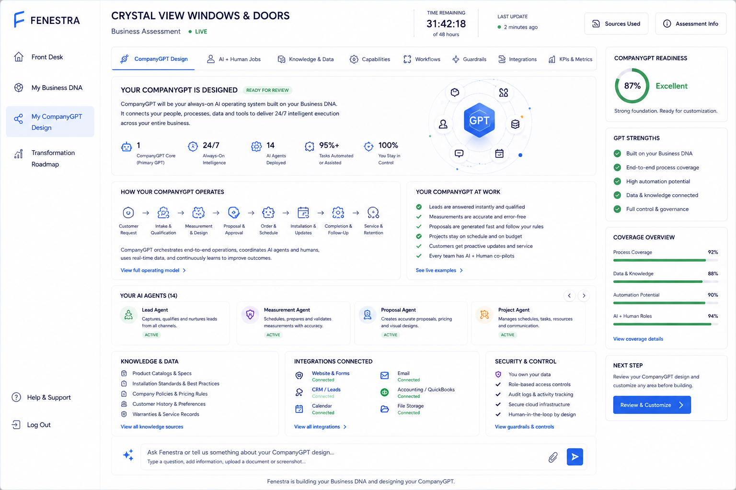The width and height of the screenshot is (736, 490).
Task: Open the KPIs & Metrics tab
Action: coord(570,59)
